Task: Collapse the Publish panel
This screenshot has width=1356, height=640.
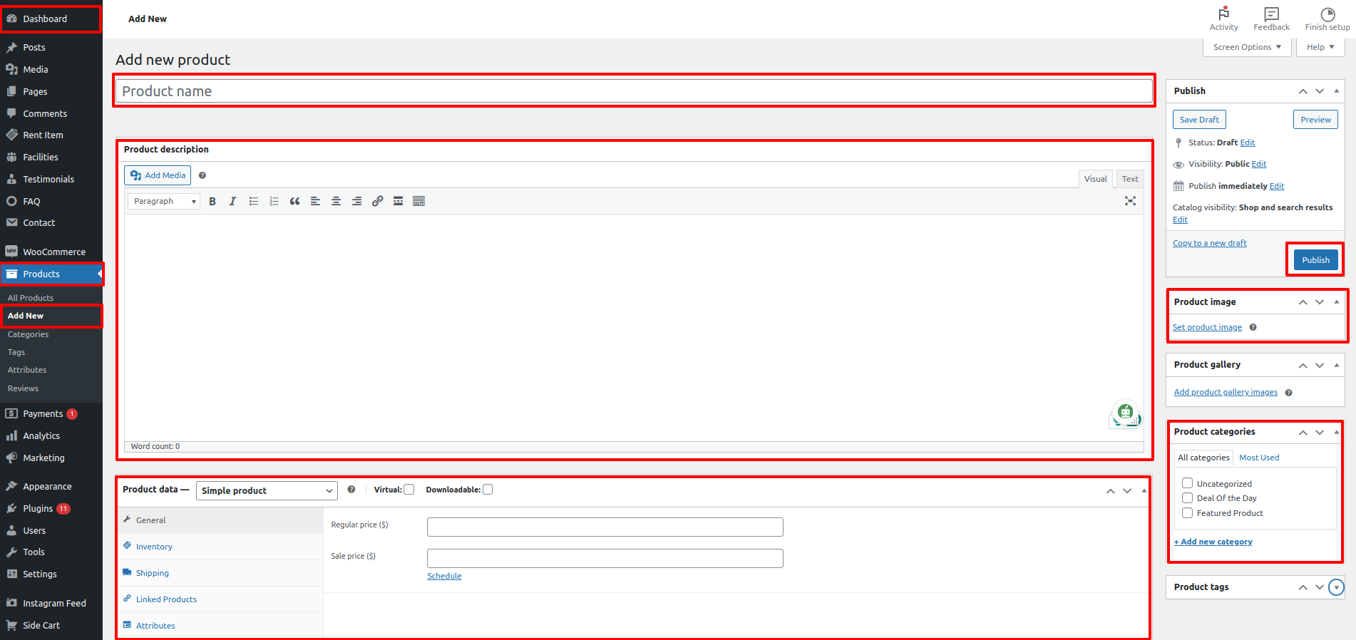Action: 1337,91
